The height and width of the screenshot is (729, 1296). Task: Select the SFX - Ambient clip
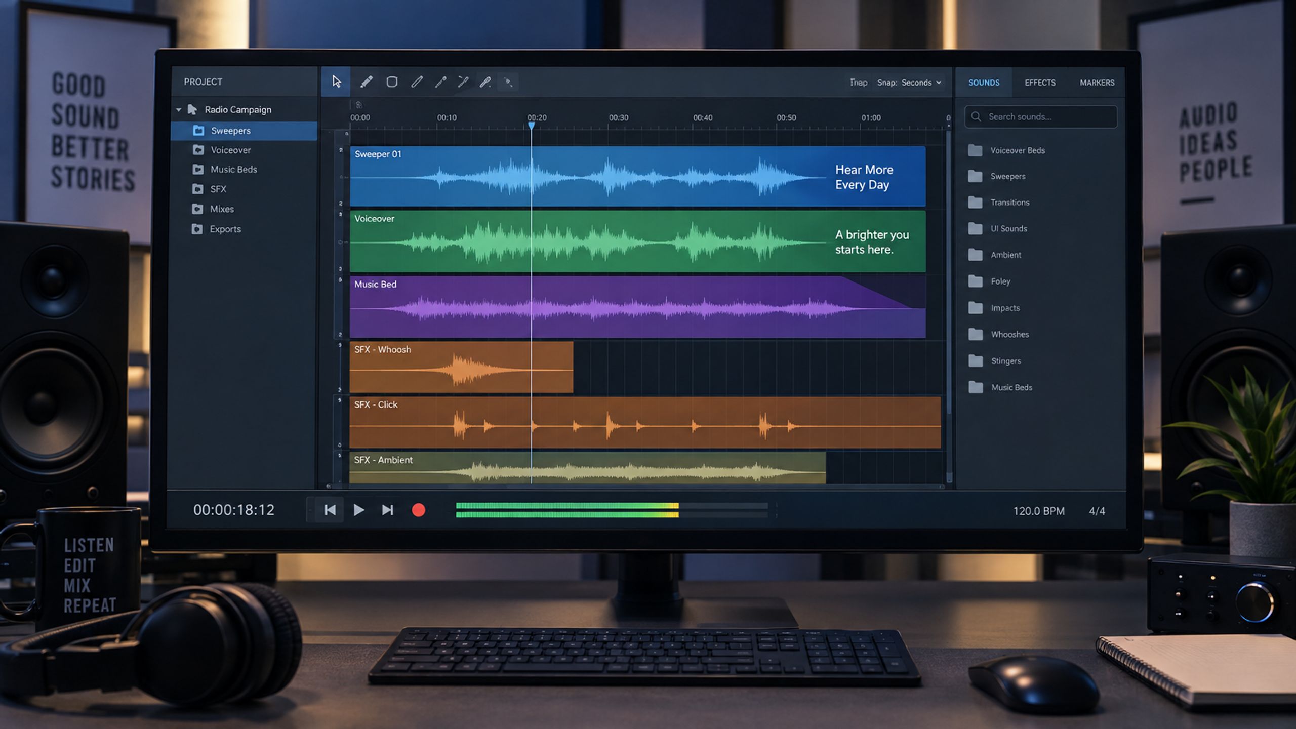click(587, 468)
